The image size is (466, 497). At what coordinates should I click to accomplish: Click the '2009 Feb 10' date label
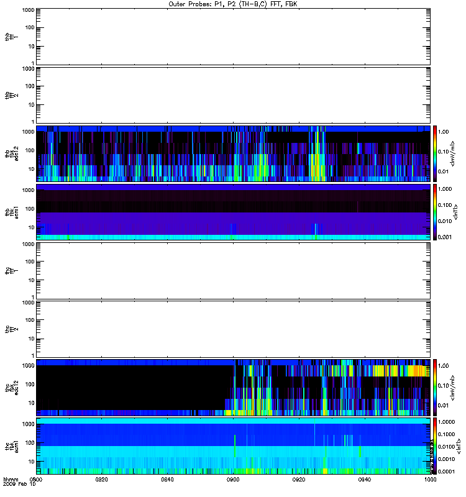click(19, 485)
